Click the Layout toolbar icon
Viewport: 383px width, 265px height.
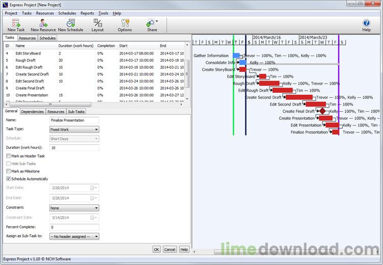point(98,23)
